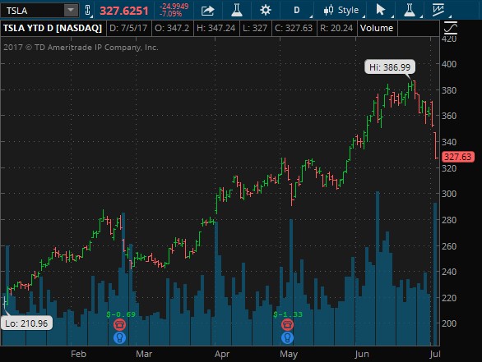This screenshot has width=482, height=362.
Task: Click the Hi: 386.99 price bubble
Action: coord(390,67)
